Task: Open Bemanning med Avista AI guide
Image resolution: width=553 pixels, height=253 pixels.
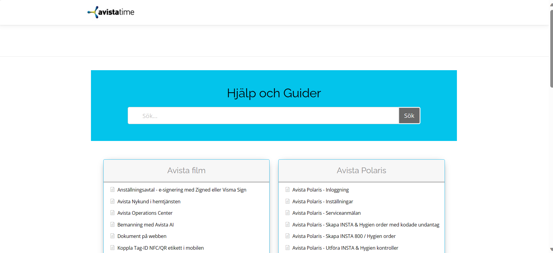Action: (145, 225)
